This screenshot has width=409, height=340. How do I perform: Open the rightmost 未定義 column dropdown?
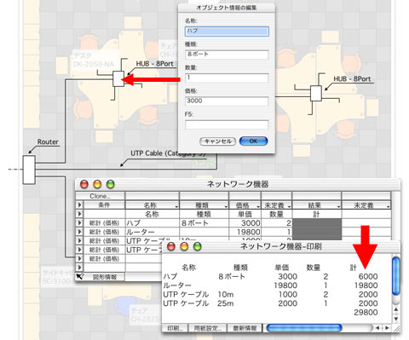[388, 206]
